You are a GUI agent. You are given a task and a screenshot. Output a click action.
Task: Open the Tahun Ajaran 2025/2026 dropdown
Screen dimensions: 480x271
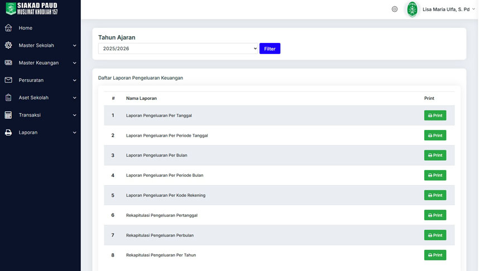178,49
